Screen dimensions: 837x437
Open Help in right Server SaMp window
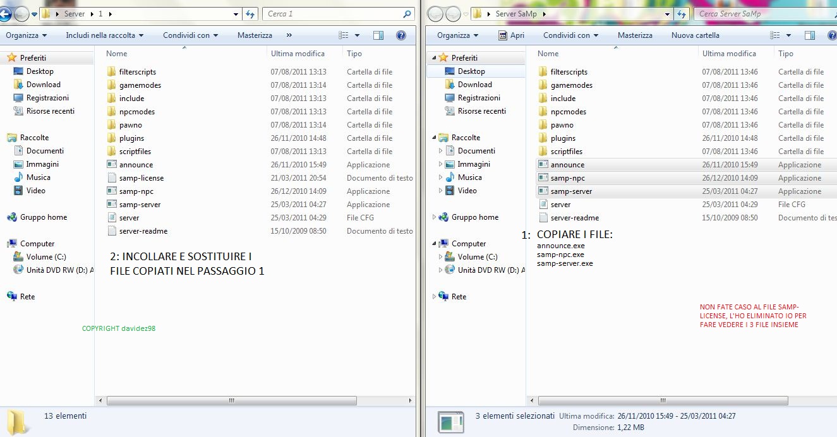tap(832, 35)
